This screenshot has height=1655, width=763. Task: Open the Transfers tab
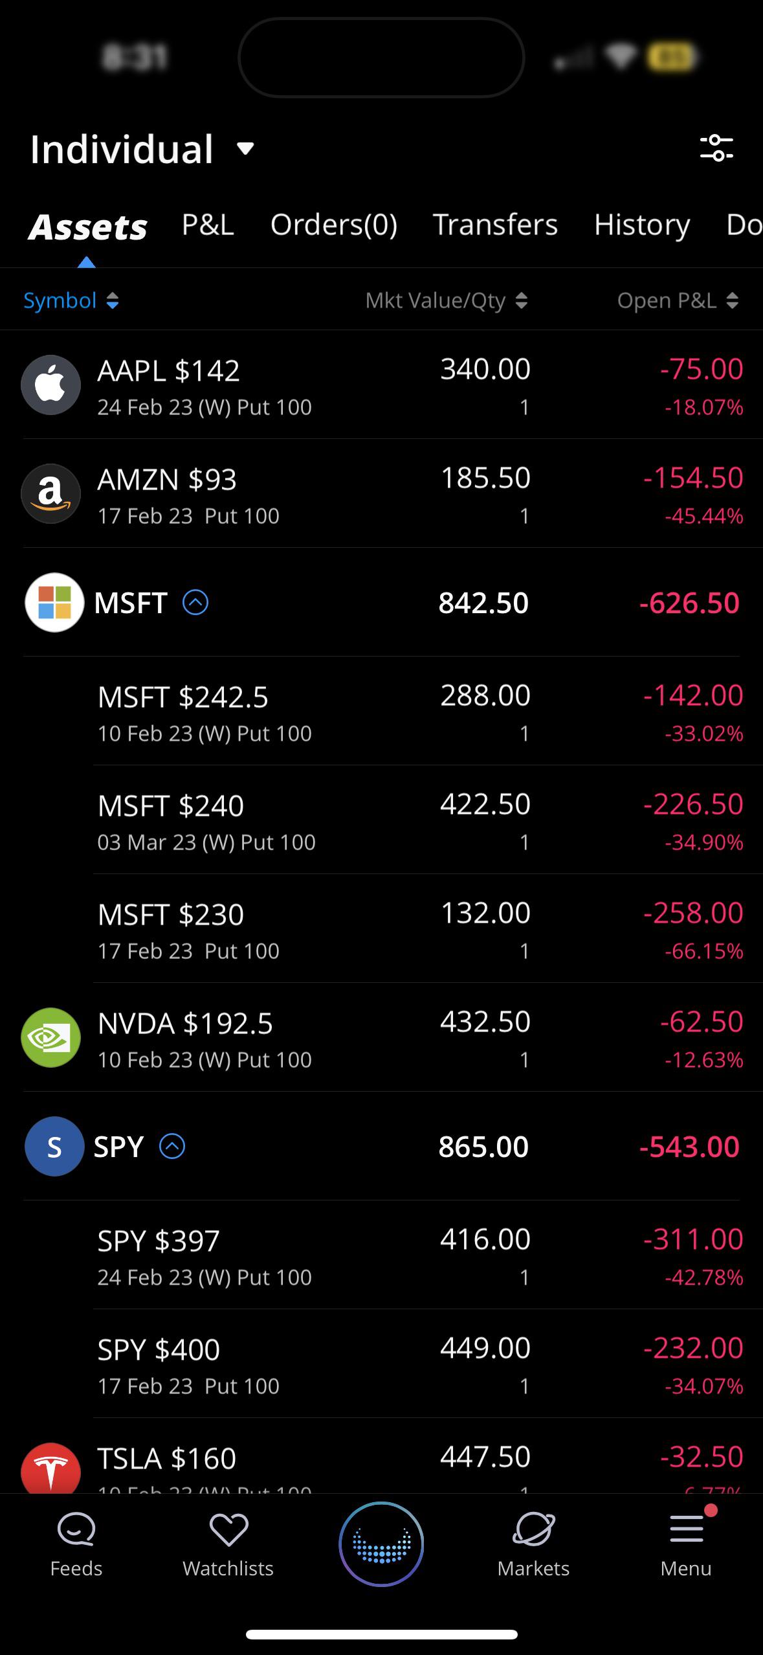pos(495,225)
